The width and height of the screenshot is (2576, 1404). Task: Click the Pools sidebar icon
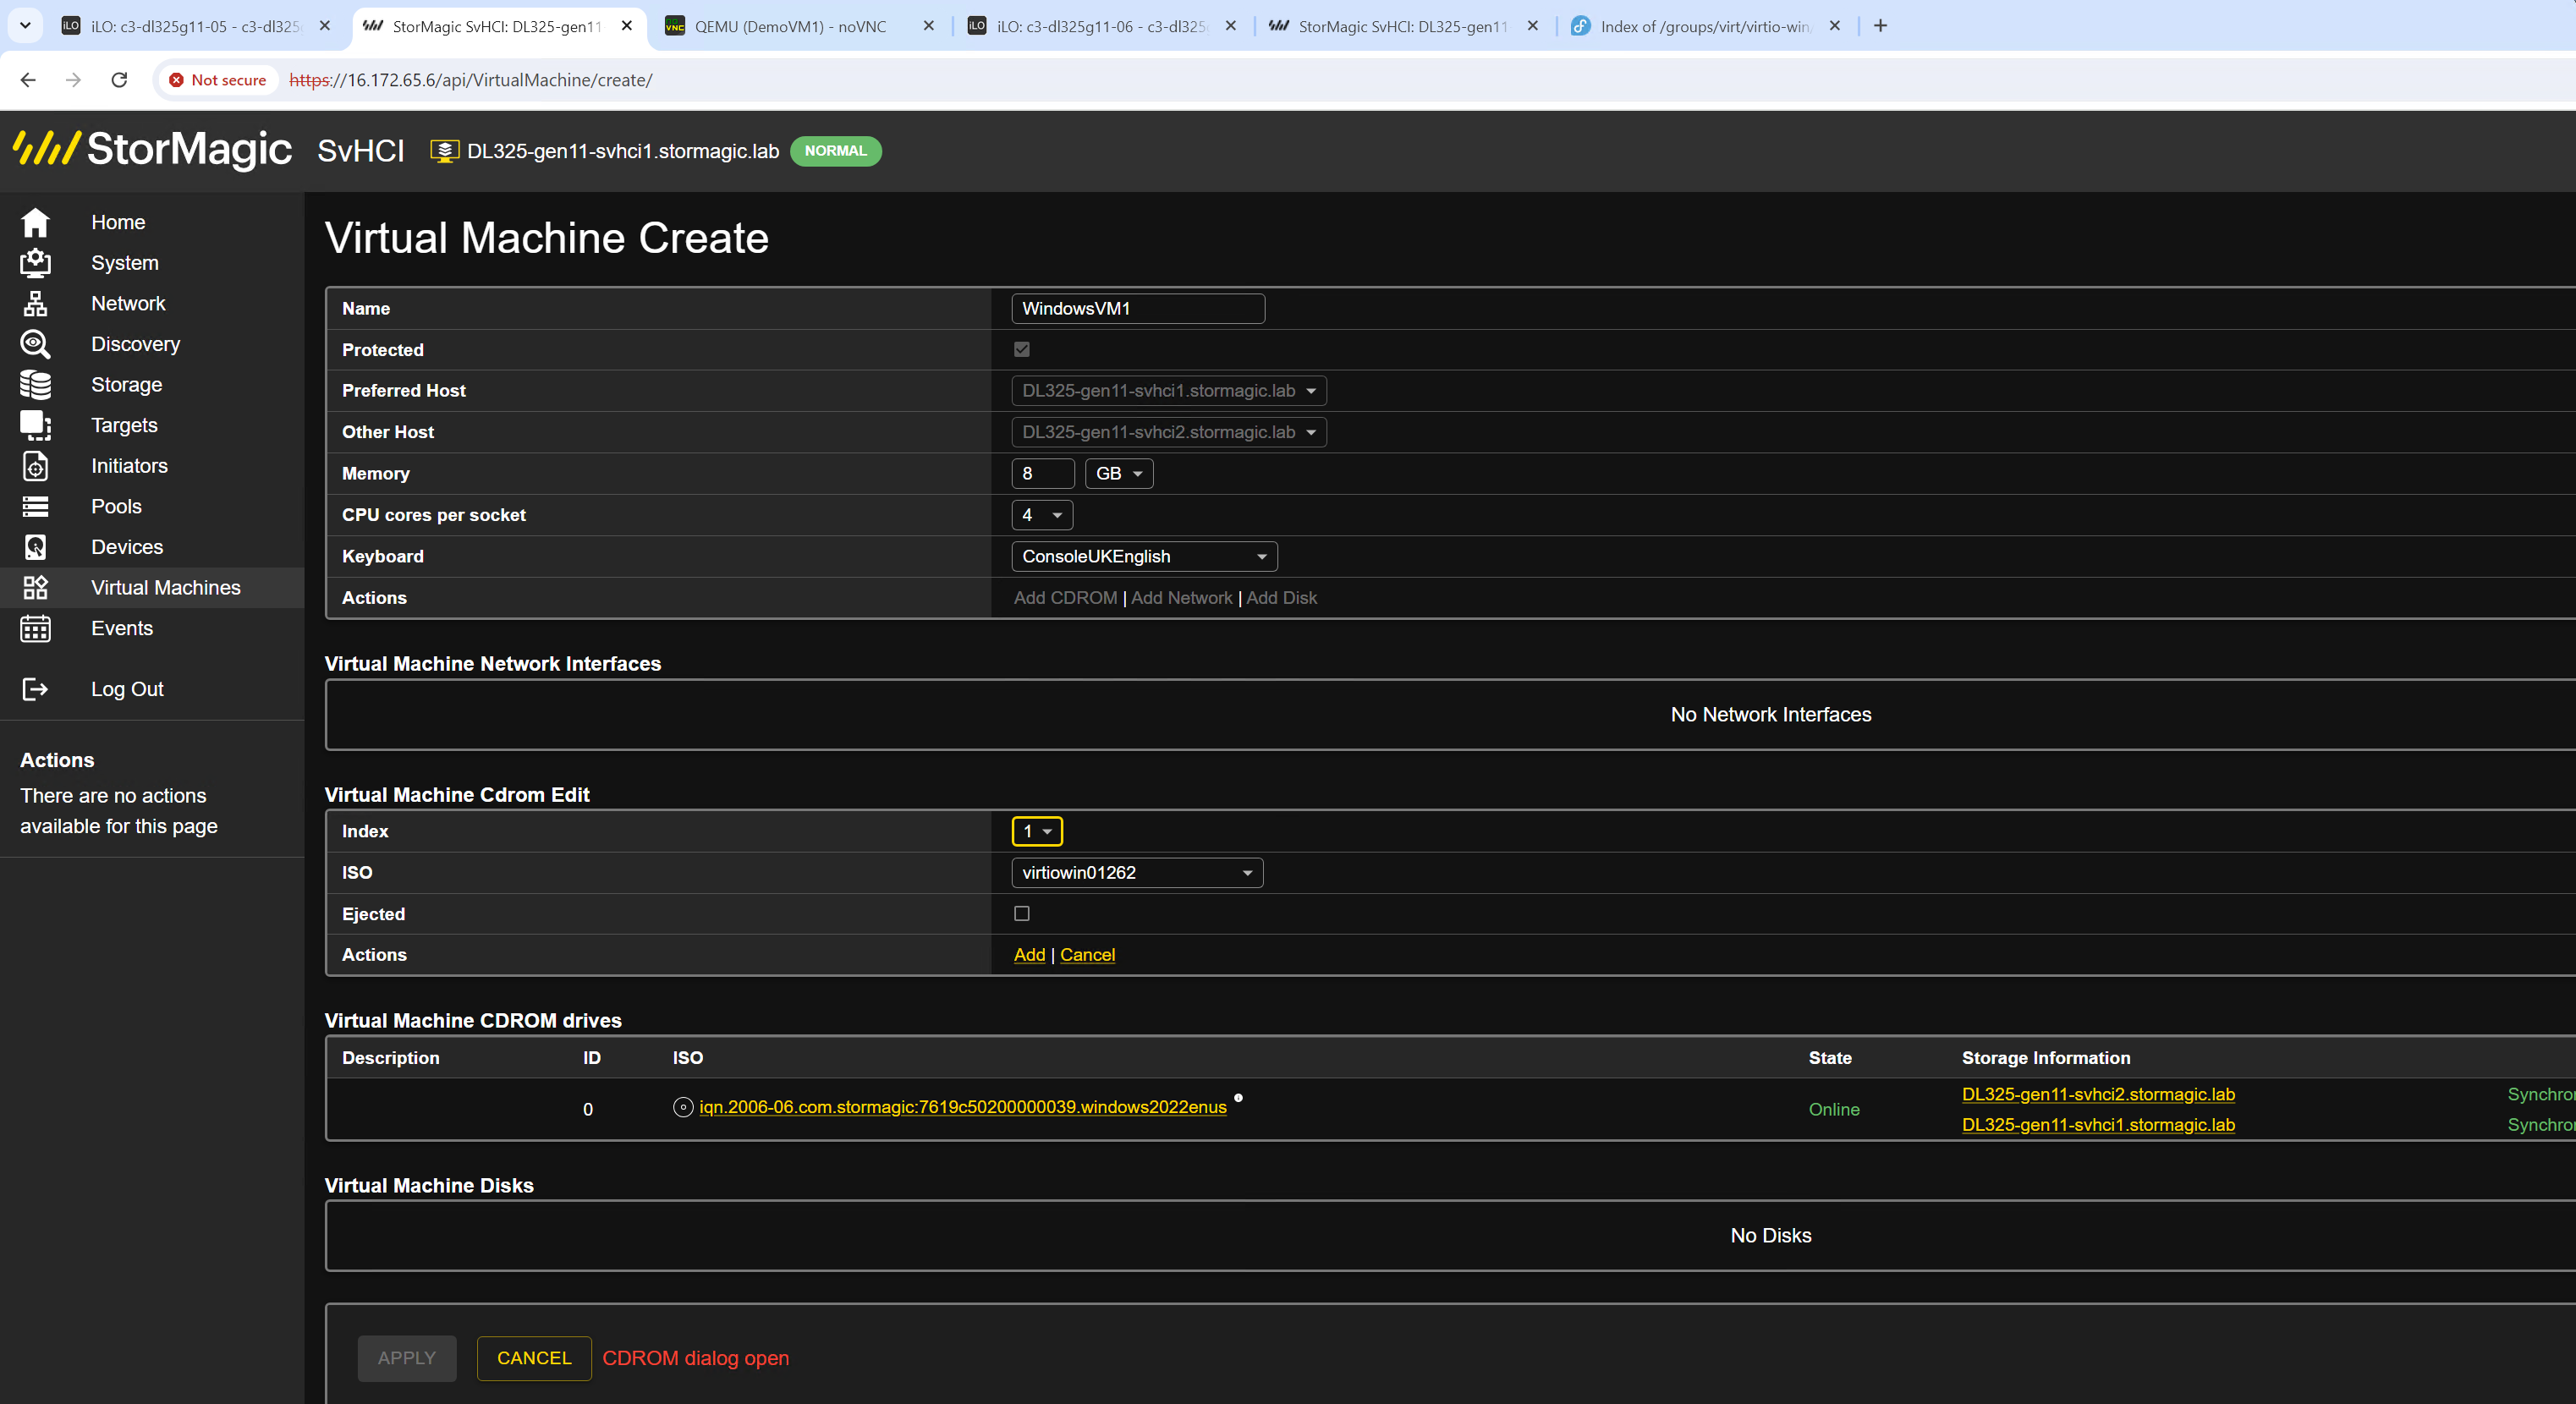click(35, 507)
